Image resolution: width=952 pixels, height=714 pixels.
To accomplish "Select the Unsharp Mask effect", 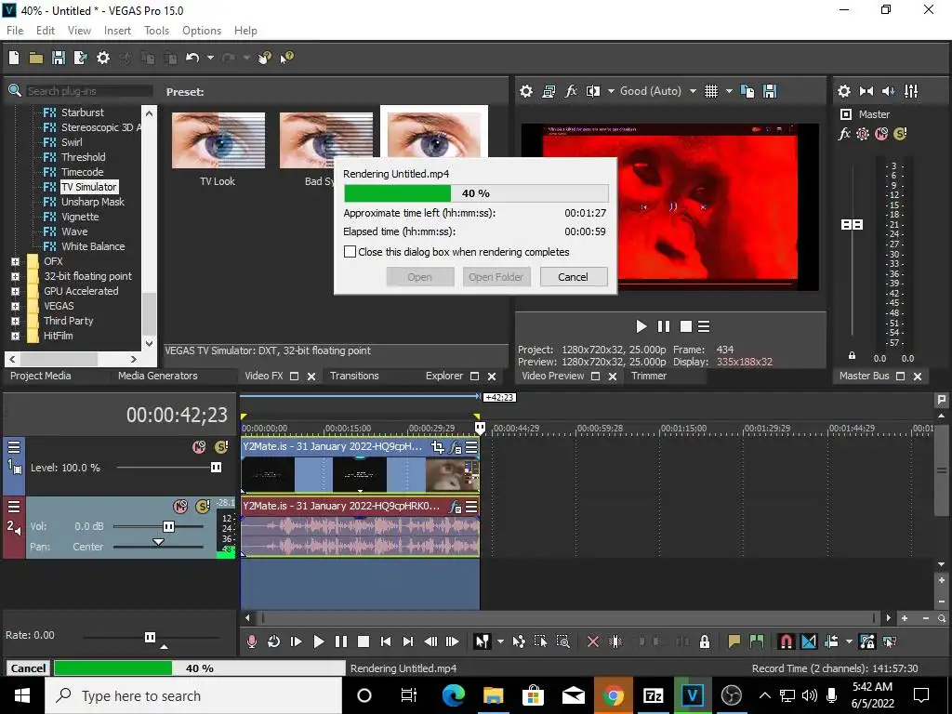I will (92, 202).
